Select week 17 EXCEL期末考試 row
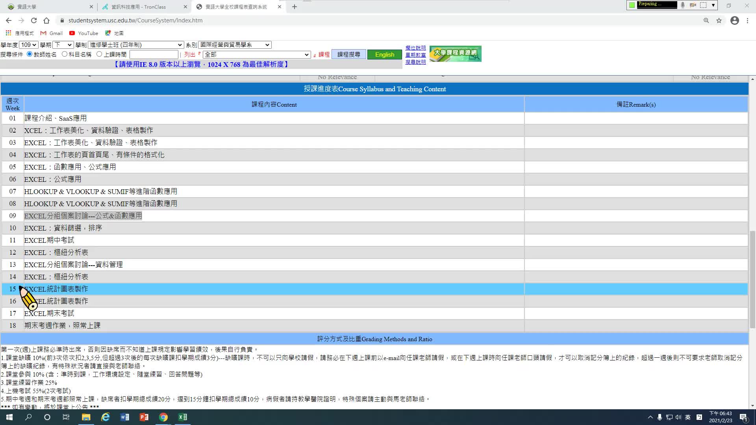Screen dimensions: 756x425 pyautogui.click(x=374, y=313)
